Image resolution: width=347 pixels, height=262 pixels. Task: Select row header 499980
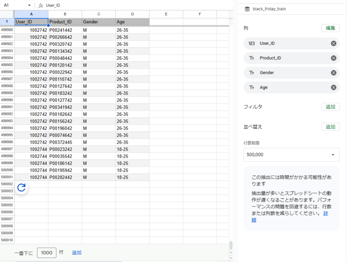(x=7, y=30)
